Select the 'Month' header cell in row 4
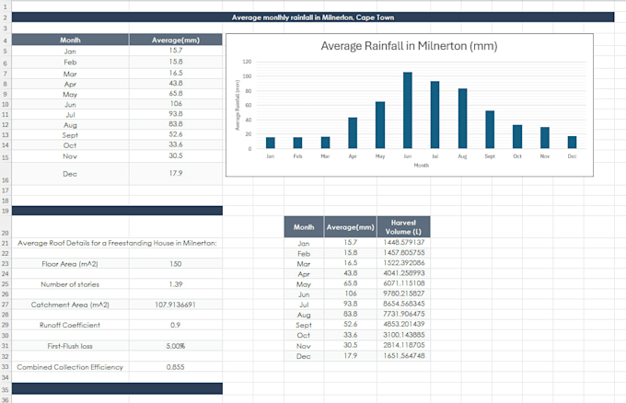The image size is (626, 403). pyautogui.click(x=70, y=40)
